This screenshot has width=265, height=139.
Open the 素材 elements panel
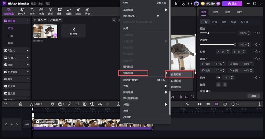point(60,12)
